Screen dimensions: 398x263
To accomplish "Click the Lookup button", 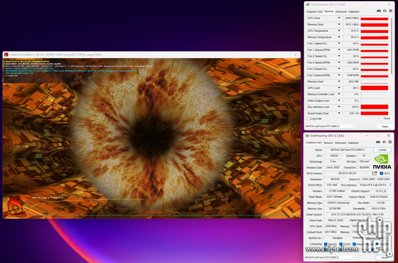I will pyautogui.click(x=382, y=150).
